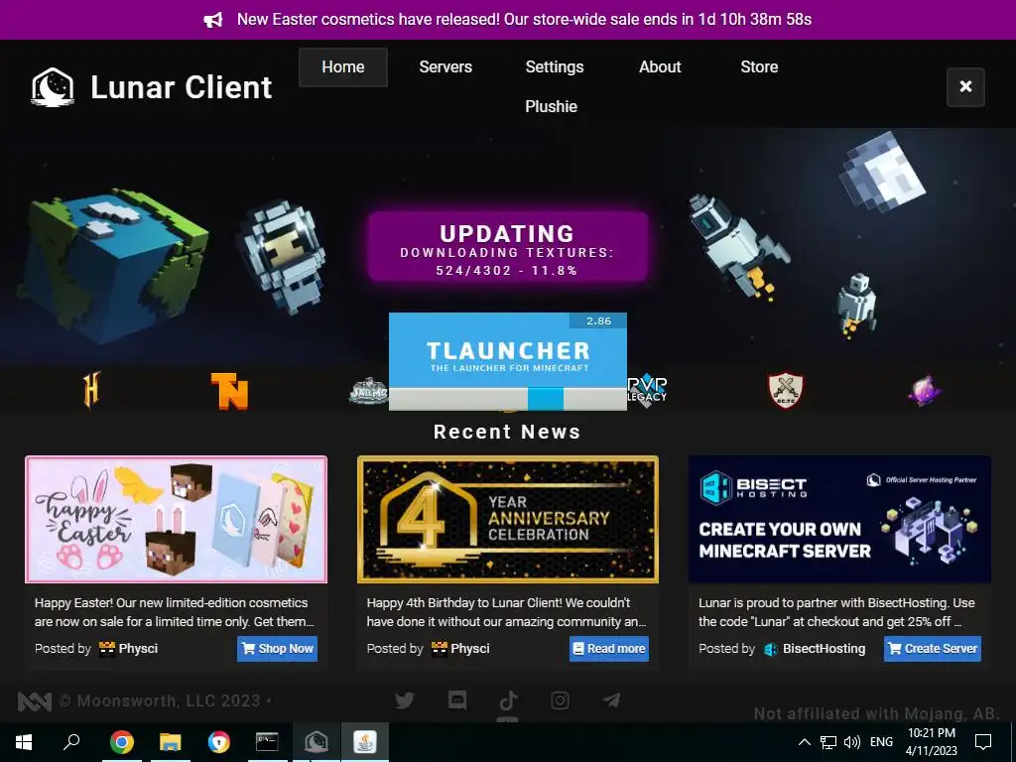Click the TLauncher splash banner
Screen dimensions: 1016x762
click(508, 350)
